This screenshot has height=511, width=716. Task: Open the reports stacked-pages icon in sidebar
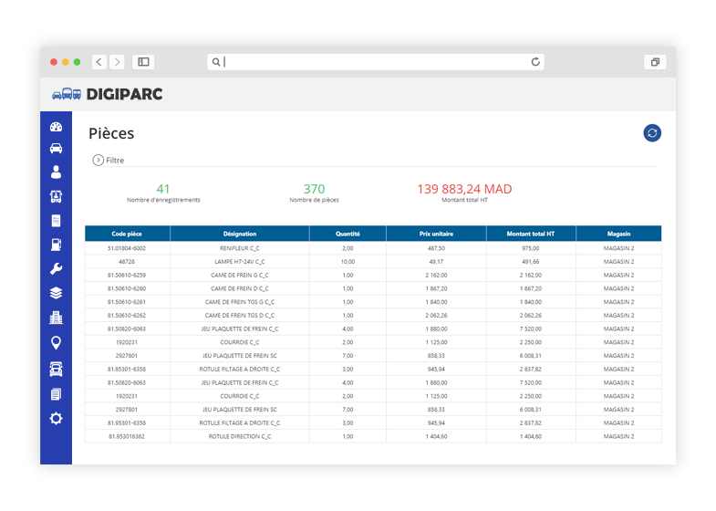pos(57,394)
